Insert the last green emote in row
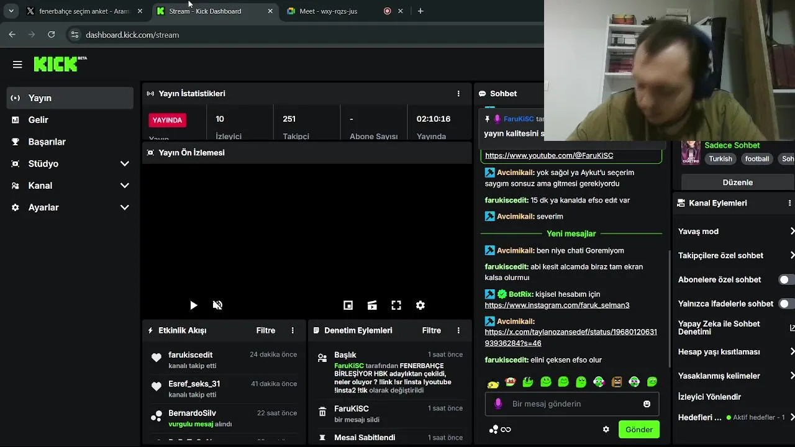795x447 pixels. (x=652, y=382)
